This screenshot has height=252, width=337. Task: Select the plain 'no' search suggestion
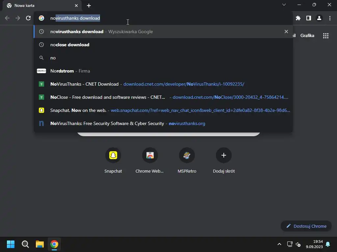click(x=163, y=58)
